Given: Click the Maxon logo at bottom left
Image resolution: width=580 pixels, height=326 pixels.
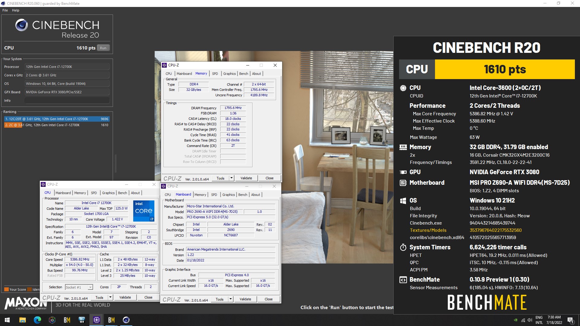Looking at the screenshot, I should [x=26, y=303].
